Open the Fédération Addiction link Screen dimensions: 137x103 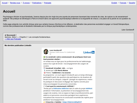point(61,89)
